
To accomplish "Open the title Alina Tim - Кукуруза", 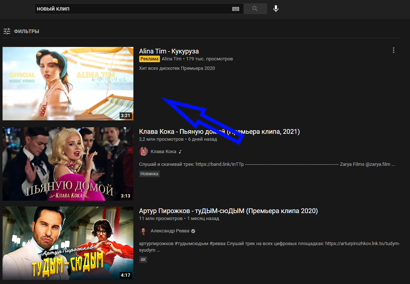I will coord(169,51).
